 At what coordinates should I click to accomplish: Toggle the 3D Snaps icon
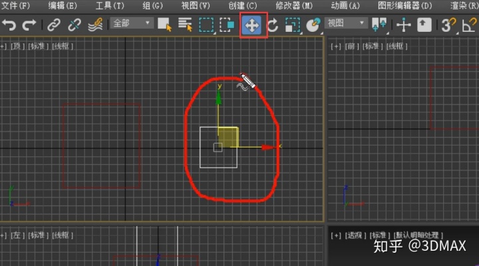coord(448,25)
